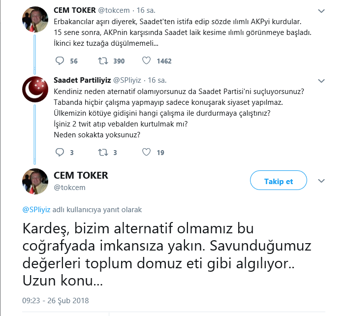Retweet the Saadet Partiliyiz tweet

click(x=103, y=153)
